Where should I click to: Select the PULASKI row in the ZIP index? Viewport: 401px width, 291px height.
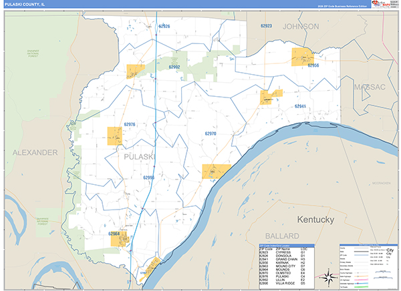(287, 276)
